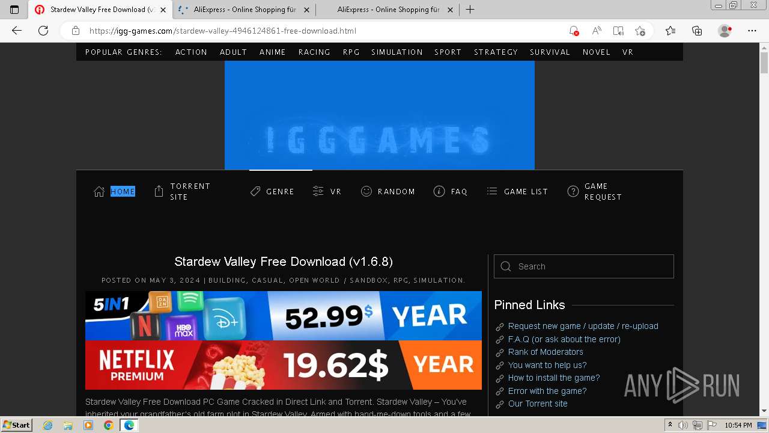
Task: Open How to install the game? link
Action: [x=554, y=378]
